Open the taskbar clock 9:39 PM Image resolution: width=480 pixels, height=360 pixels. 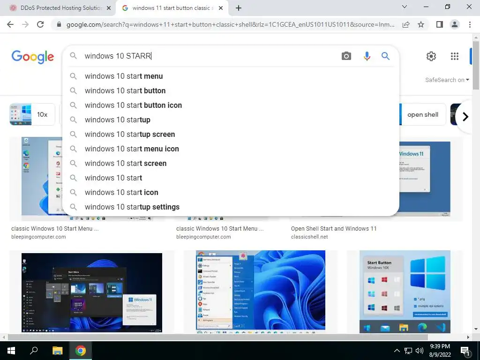coord(440,351)
